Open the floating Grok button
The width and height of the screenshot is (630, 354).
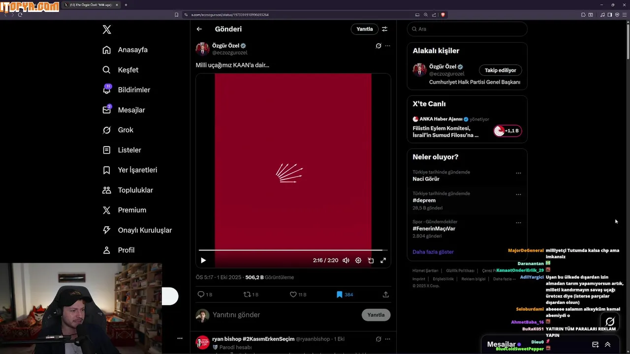pos(610,322)
